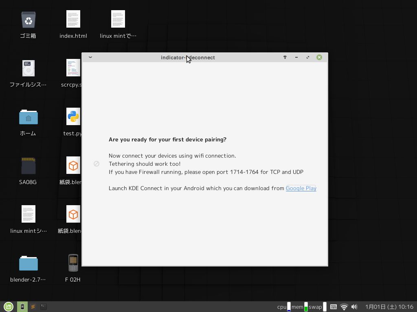Open the Sublime Text taskbar launcher

pyautogui.click(x=33, y=307)
